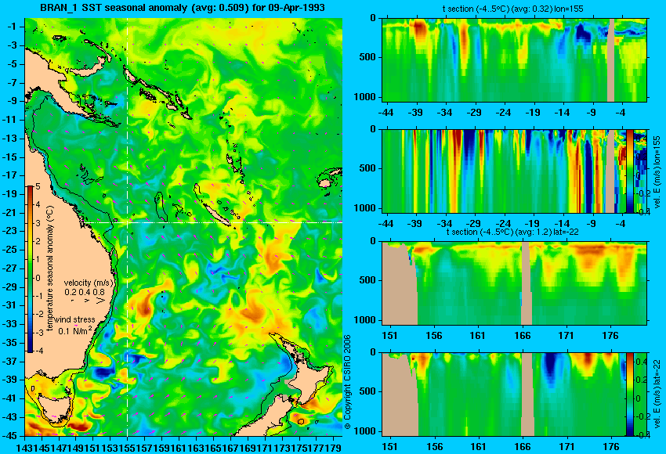
Task: Click the 'velocity (m/s)' legend label
Action: 89,283
